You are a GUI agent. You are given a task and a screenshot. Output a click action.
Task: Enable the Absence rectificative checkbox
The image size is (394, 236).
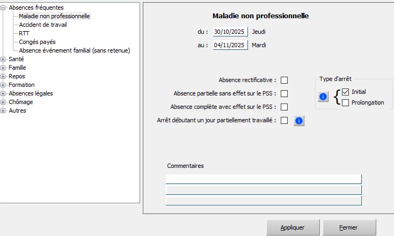(x=284, y=80)
